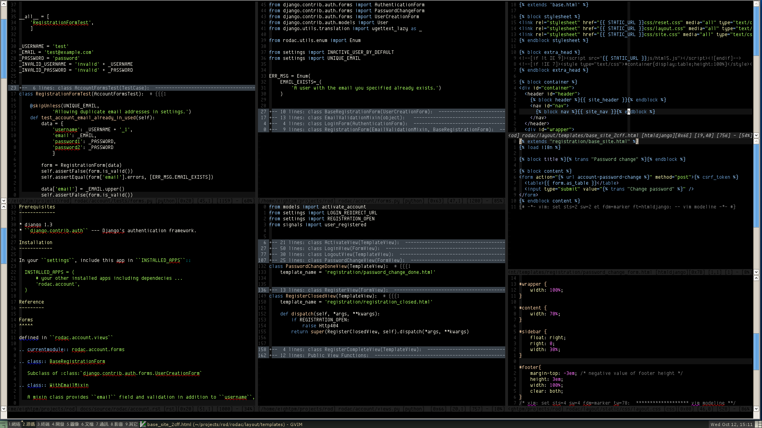The height and width of the screenshot is (428, 762).
Task: Click the password_change_form.html status line
Action: (x=630, y=272)
